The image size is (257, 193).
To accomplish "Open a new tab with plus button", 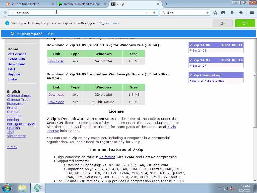I will [166, 4].
